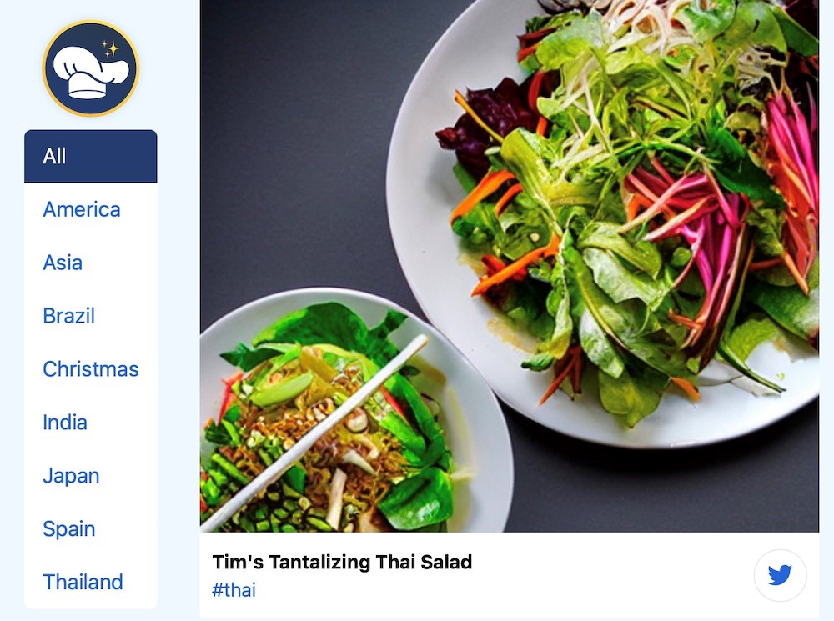The width and height of the screenshot is (834, 621).
Task: Click the recipe card's white caption area
Action: [x=509, y=575]
